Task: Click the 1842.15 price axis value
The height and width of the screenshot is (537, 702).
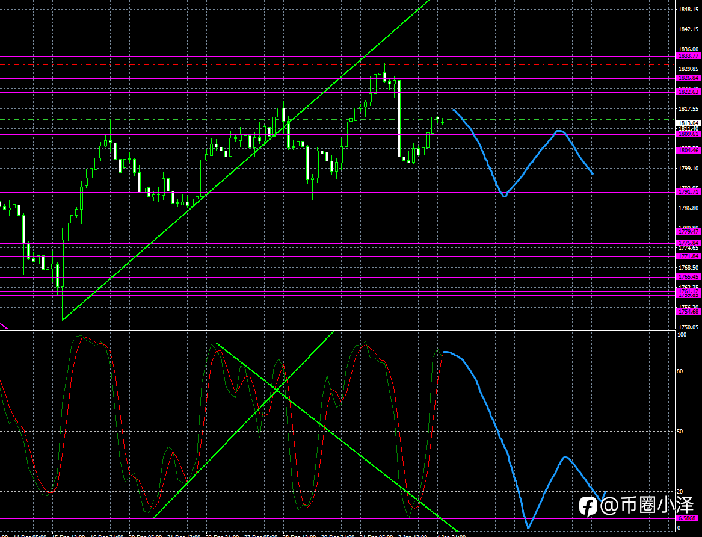Action: [x=689, y=29]
